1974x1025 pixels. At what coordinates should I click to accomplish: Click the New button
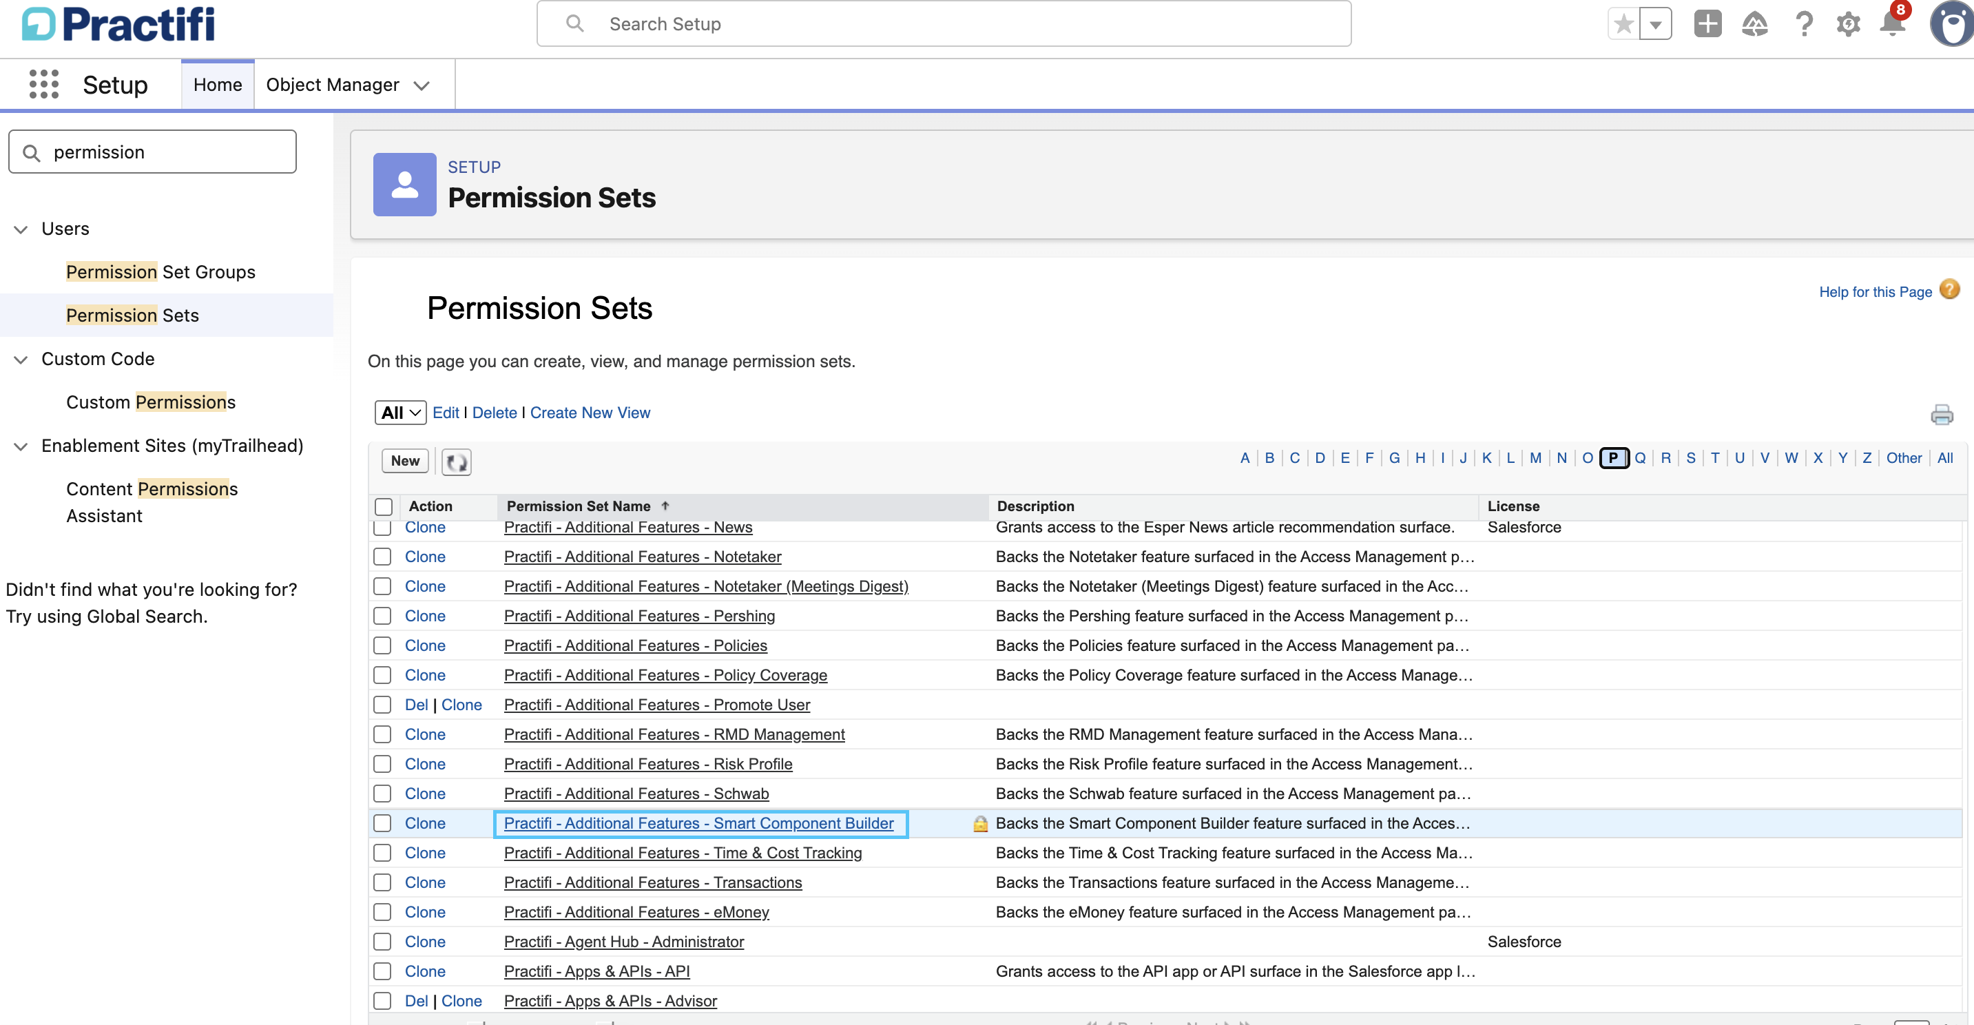tap(404, 461)
